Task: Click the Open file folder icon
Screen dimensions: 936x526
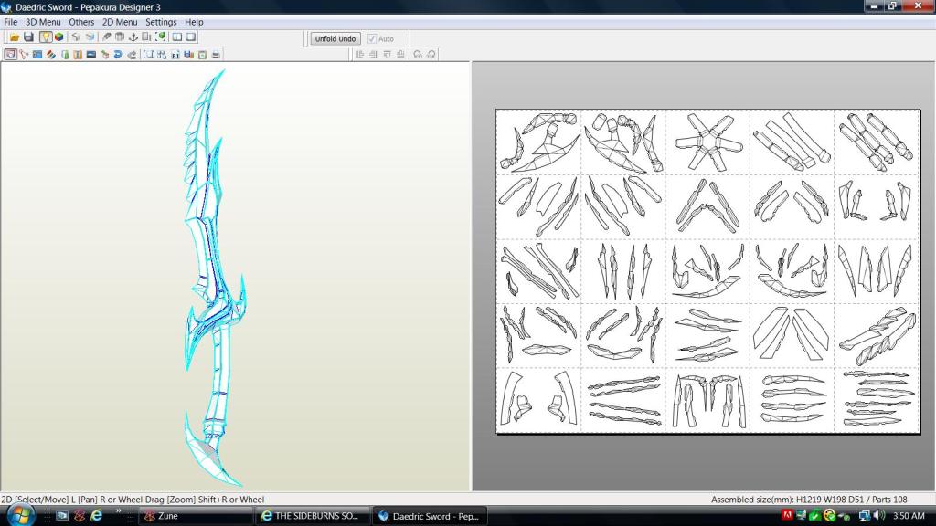Action: coord(15,37)
